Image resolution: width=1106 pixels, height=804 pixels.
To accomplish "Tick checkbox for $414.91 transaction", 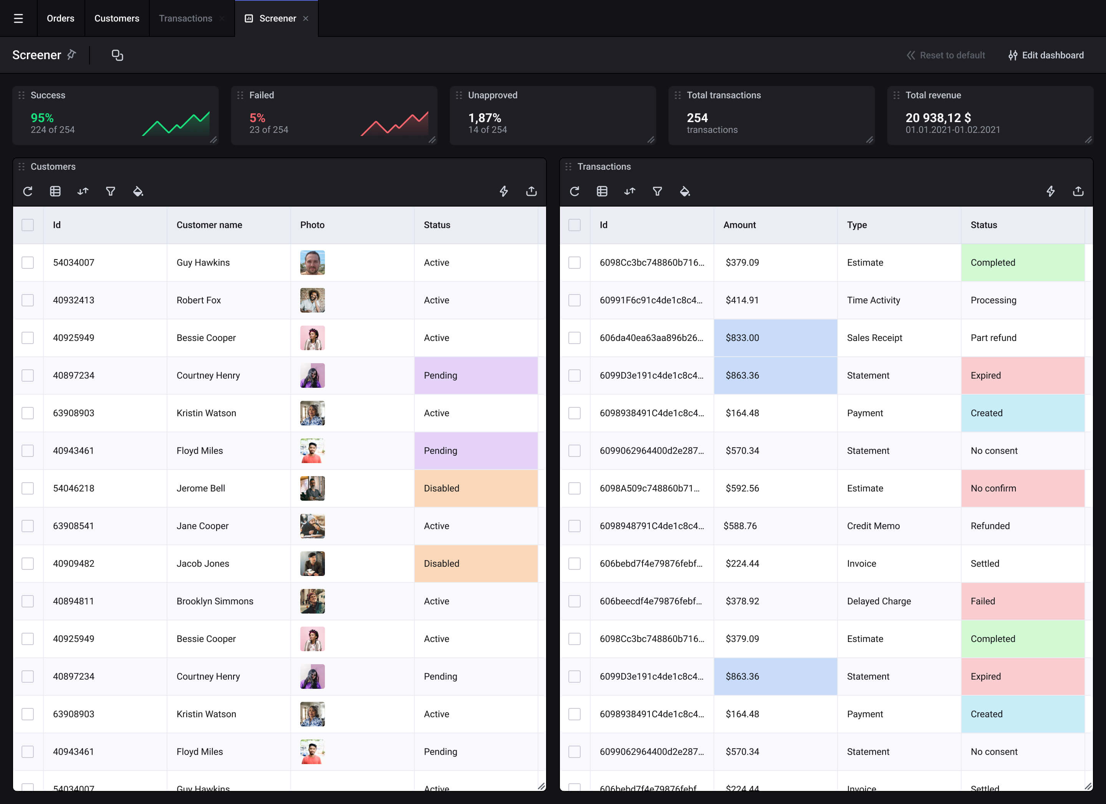I will coord(575,300).
